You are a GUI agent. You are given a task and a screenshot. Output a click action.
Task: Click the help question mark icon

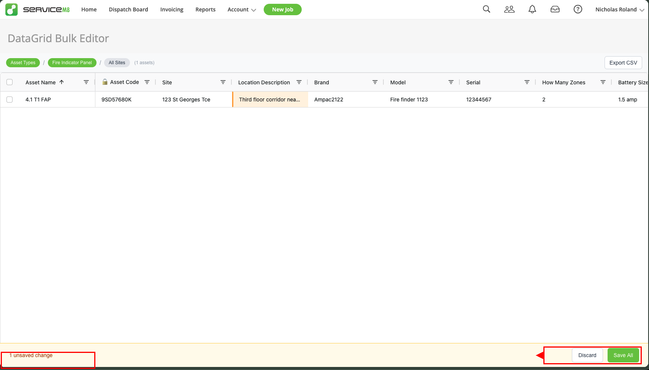pyautogui.click(x=578, y=9)
